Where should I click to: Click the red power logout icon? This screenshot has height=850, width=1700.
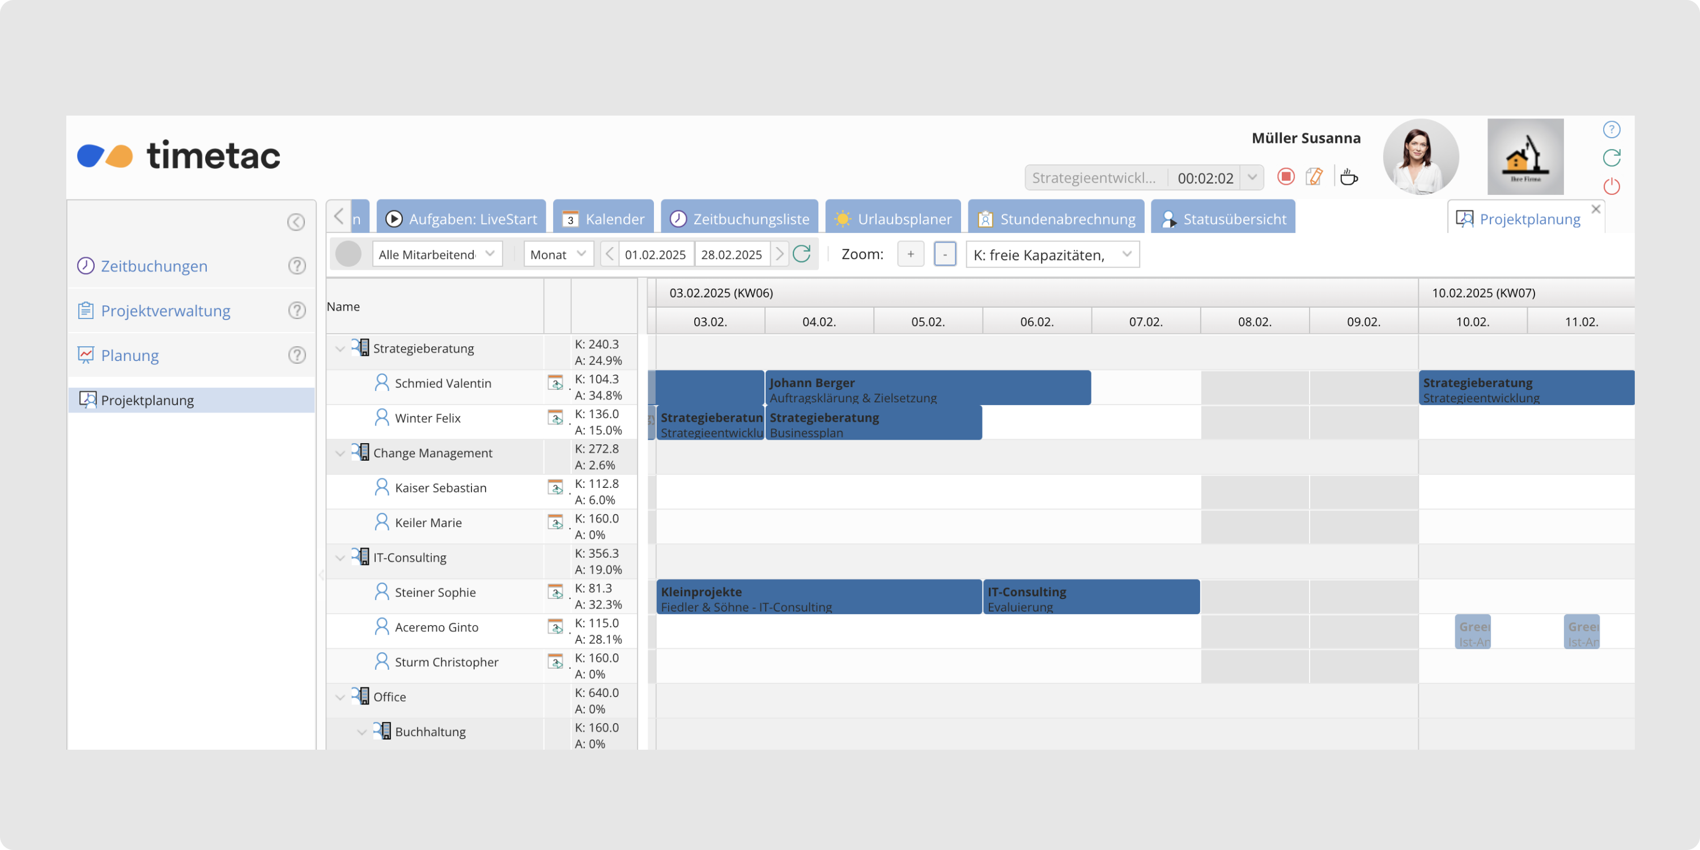[x=1611, y=187]
